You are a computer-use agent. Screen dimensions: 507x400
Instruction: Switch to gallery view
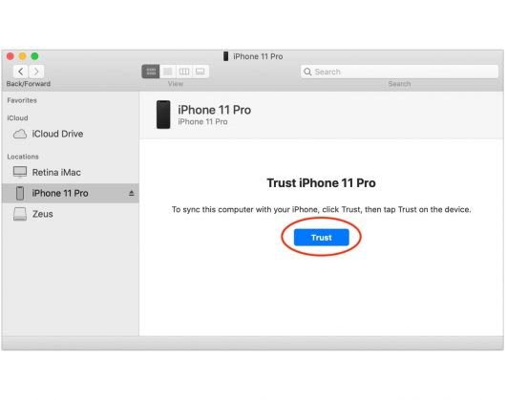pos(201,72)
